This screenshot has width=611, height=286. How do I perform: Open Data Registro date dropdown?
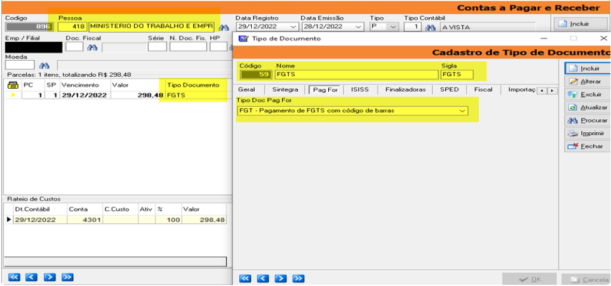pyautogui.click(x=293, y=27)
